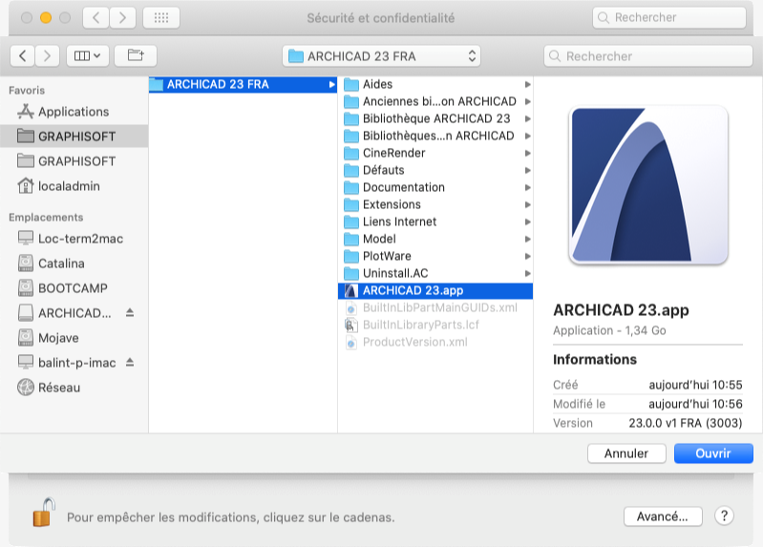Select the Mojave disk in sidebar
Viewport: 763px width, 547px height.
(x=74, y=338)
